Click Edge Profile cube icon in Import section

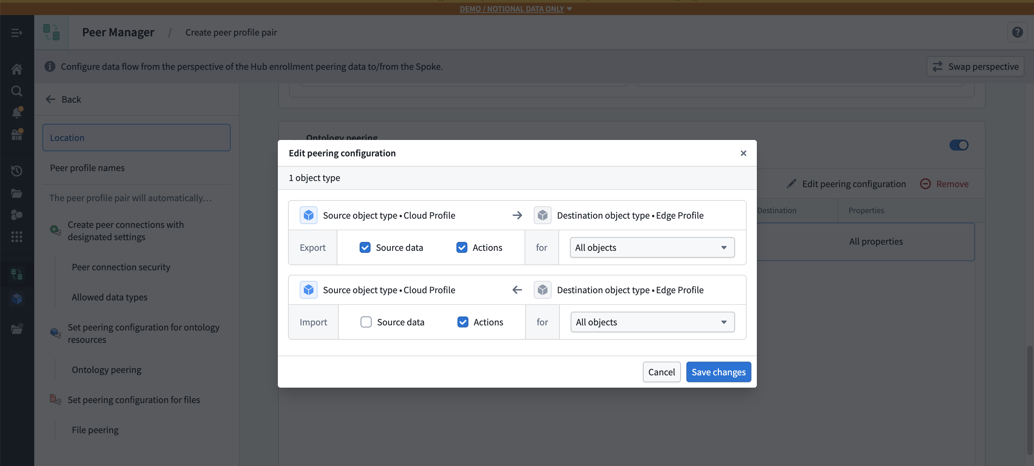coord(542,290)
